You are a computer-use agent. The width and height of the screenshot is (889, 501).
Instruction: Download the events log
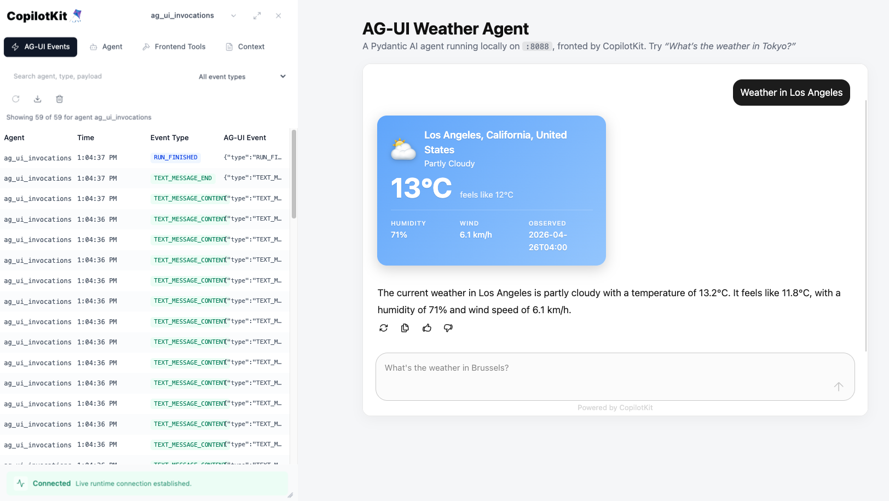tap(38, 99)
